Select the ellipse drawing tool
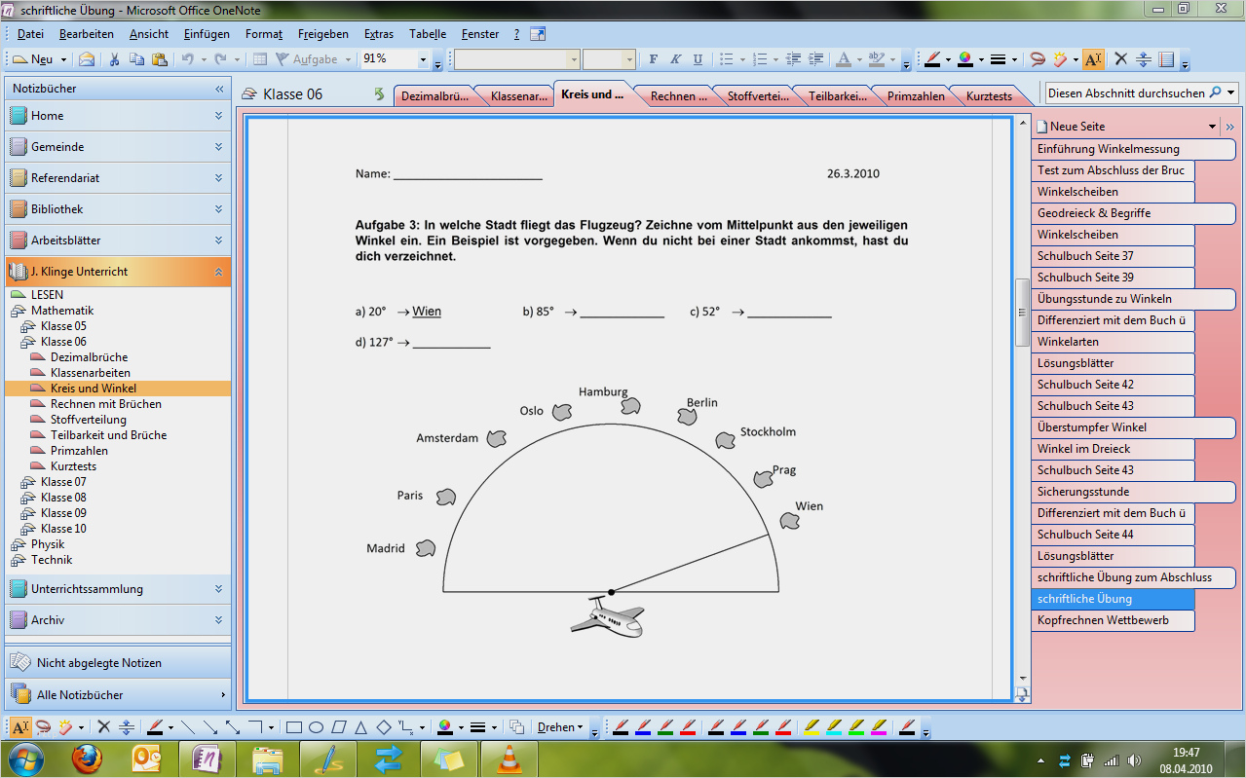This screenshot has width=1246, height=778. 316,726
